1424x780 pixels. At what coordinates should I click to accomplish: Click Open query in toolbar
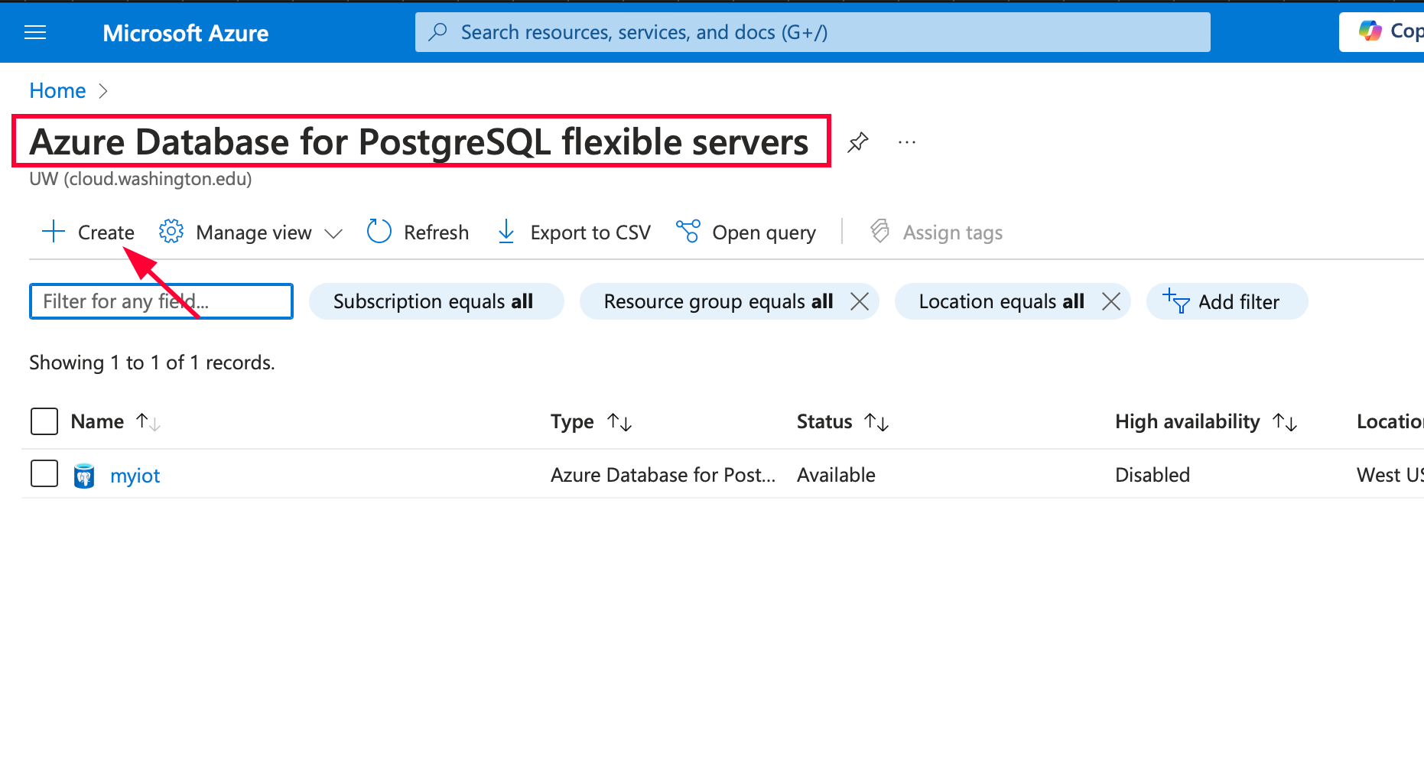pos(746,232)
